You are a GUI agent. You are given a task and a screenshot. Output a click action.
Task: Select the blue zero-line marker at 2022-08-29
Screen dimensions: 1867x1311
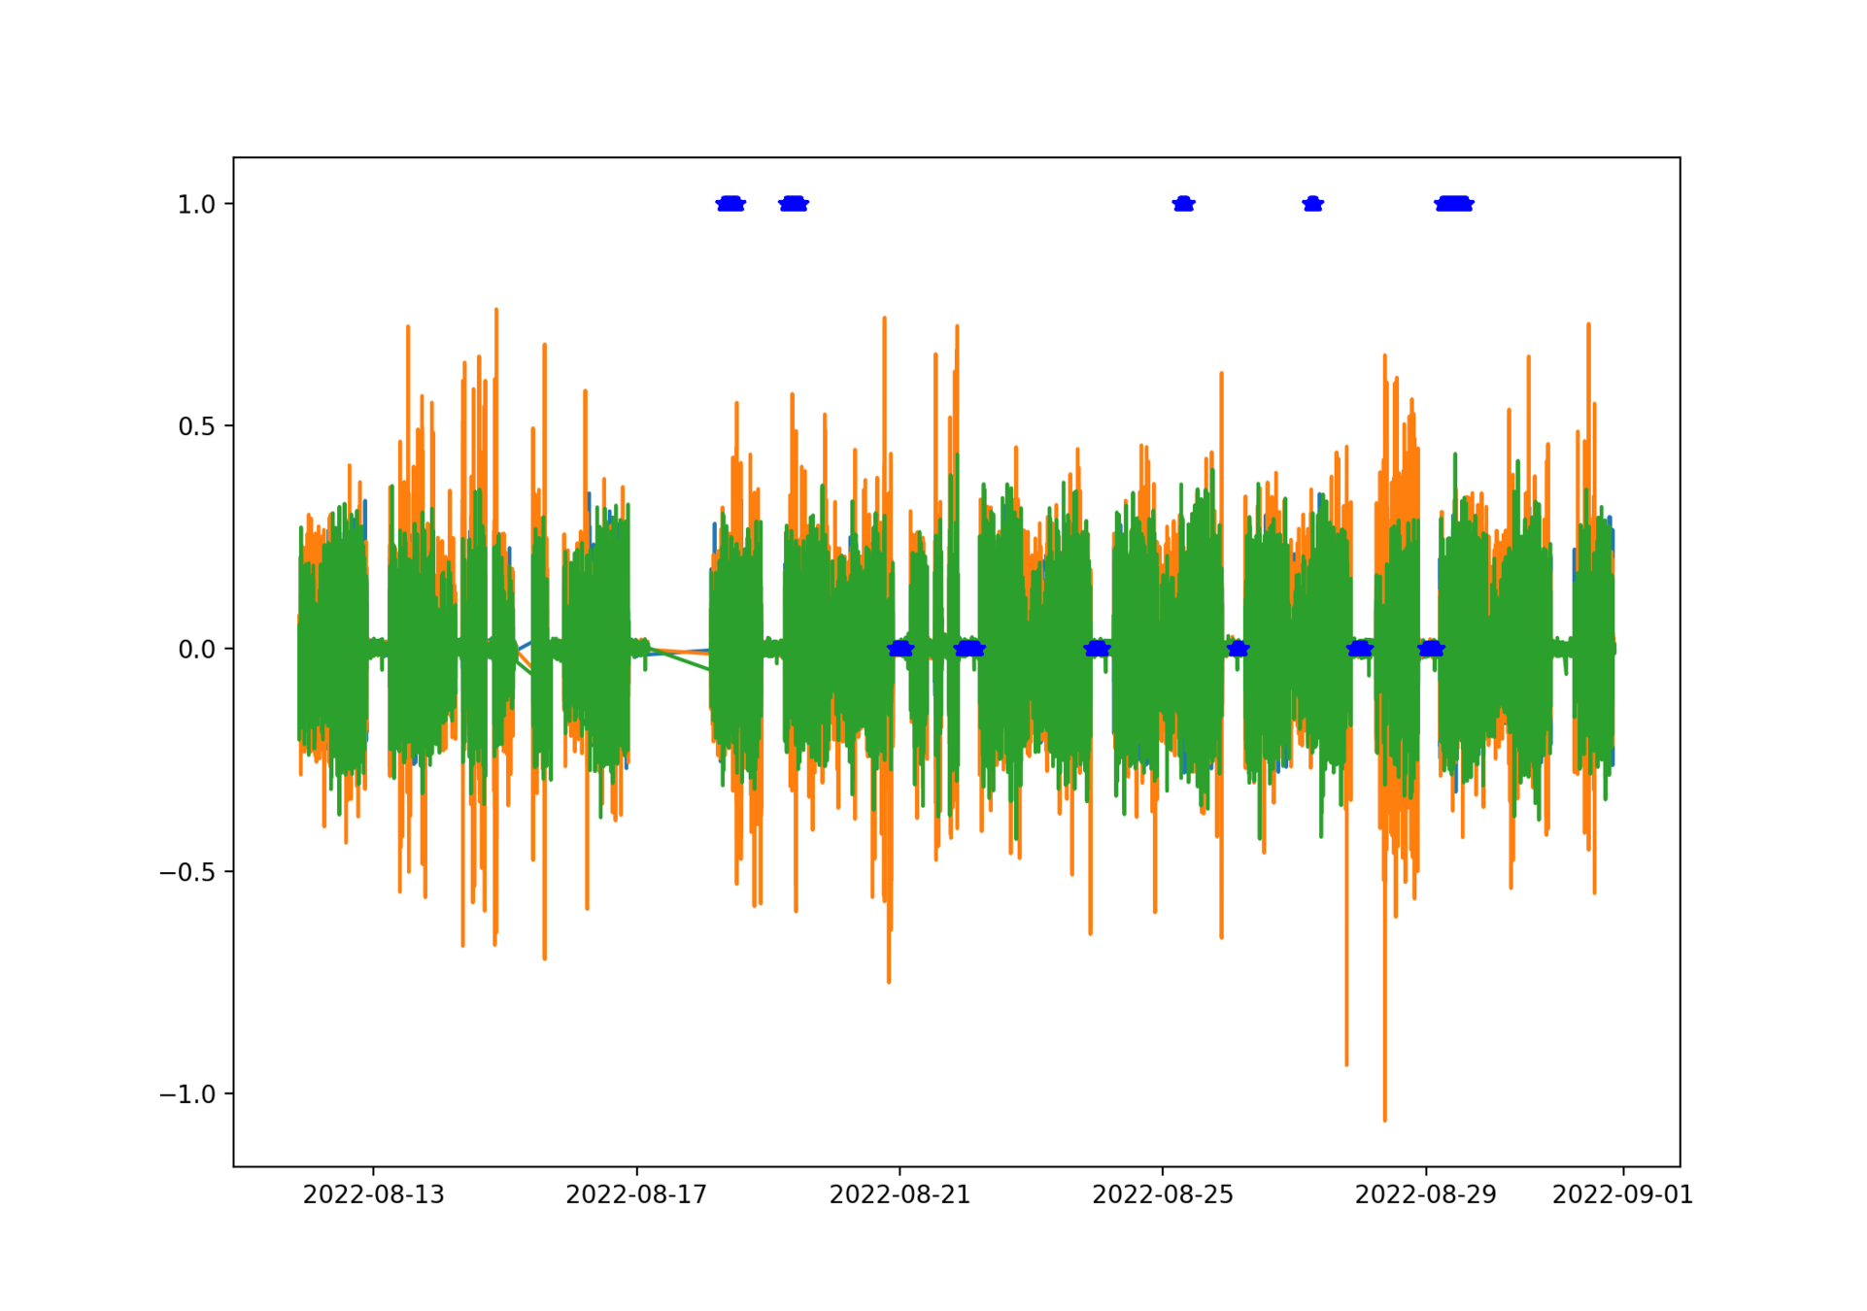[1431, 649]
